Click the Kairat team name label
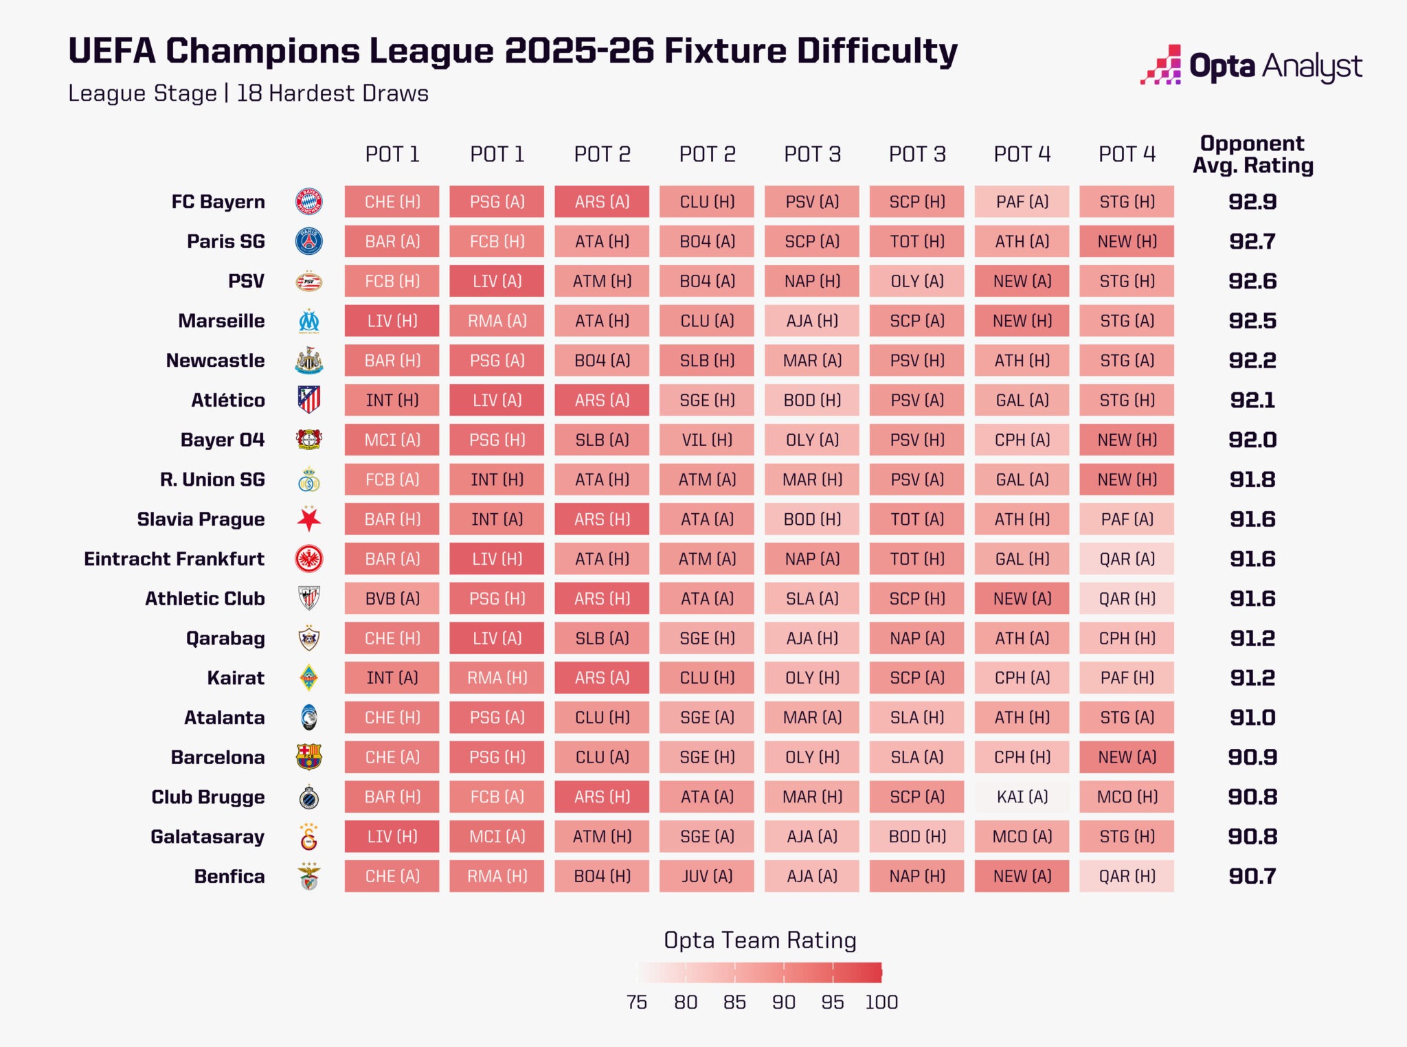 coord(236,678)
